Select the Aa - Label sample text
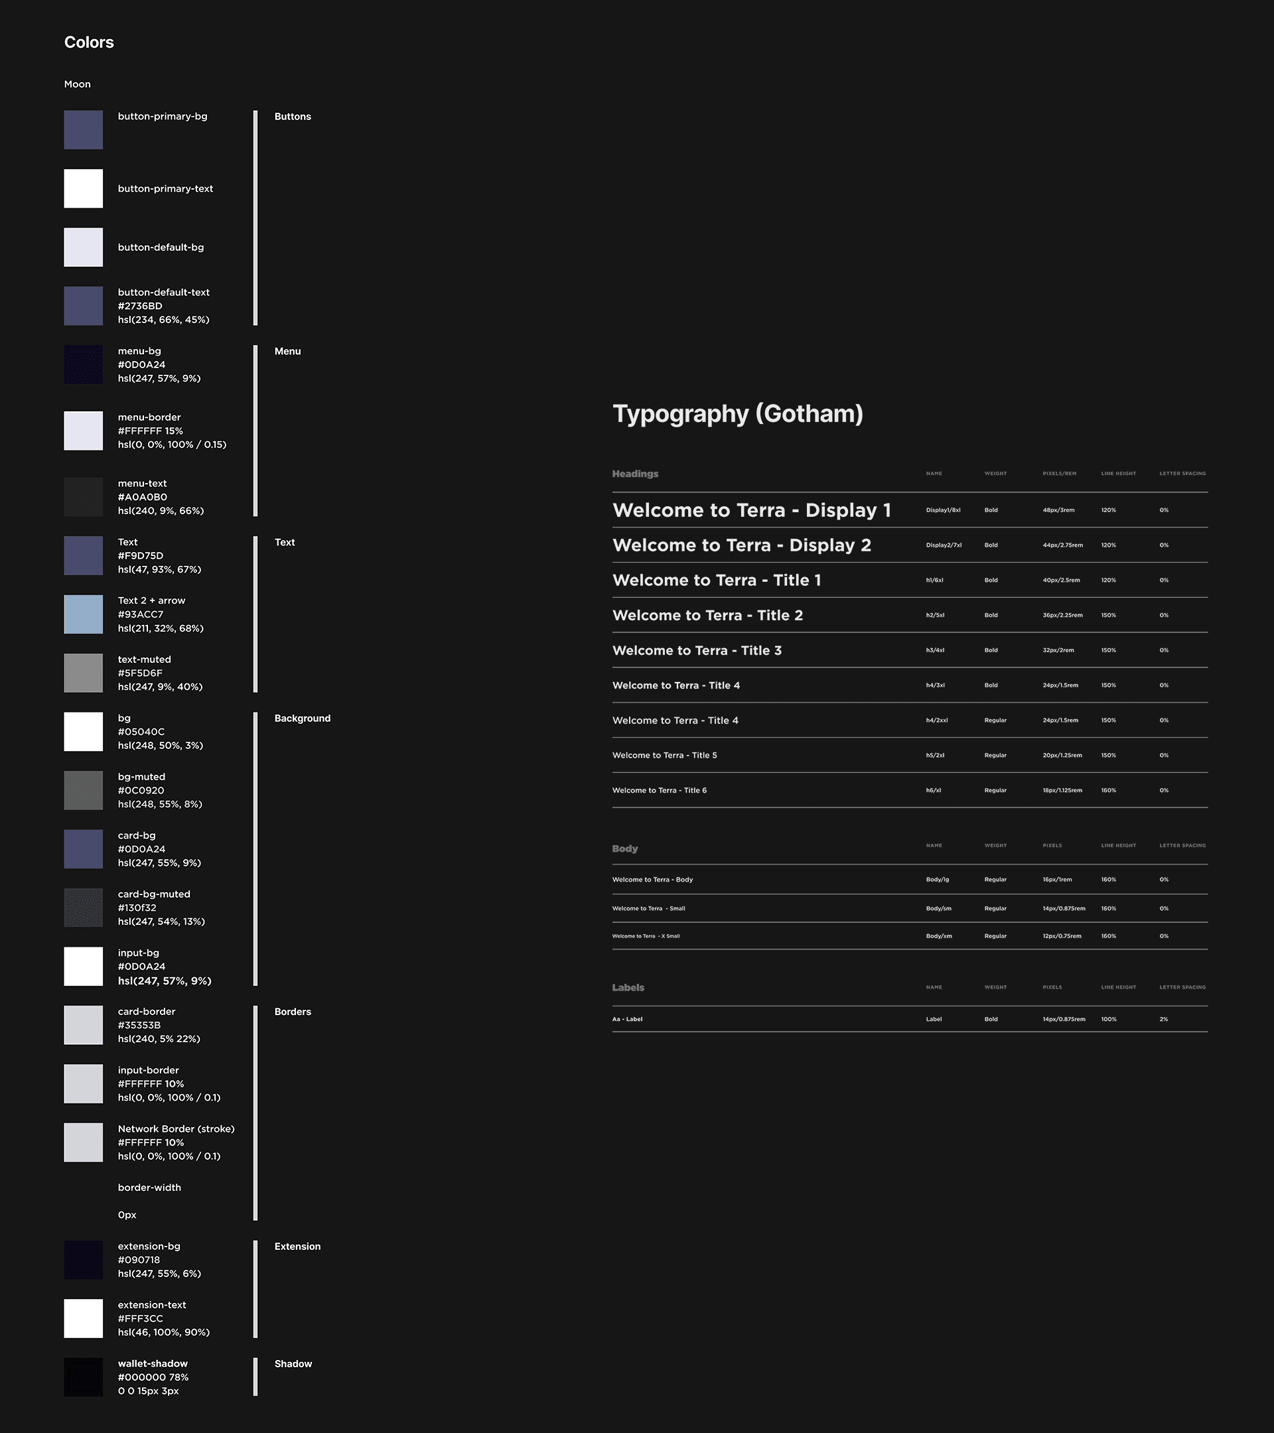The width and height of the screenshot is (1274, 1433). 627,1020
